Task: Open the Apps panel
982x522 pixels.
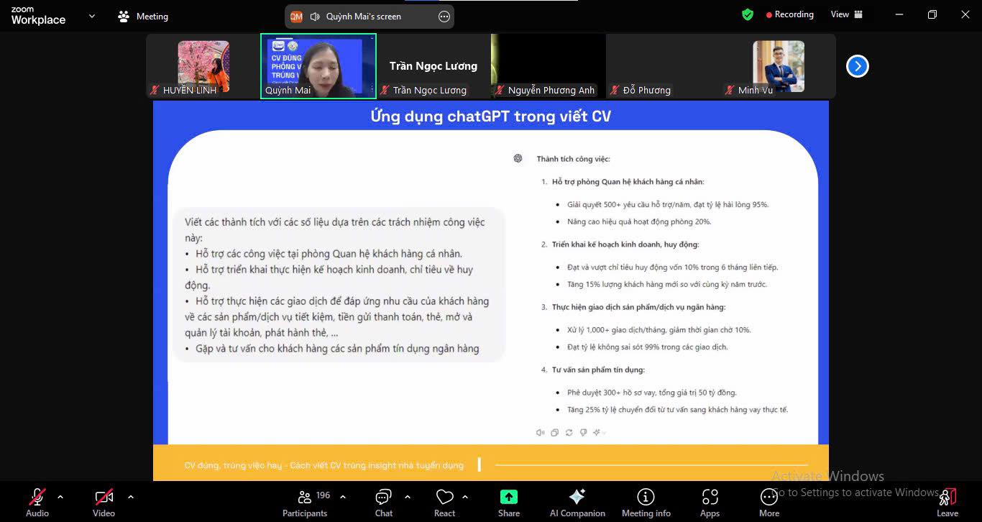Action: (710, 502)
